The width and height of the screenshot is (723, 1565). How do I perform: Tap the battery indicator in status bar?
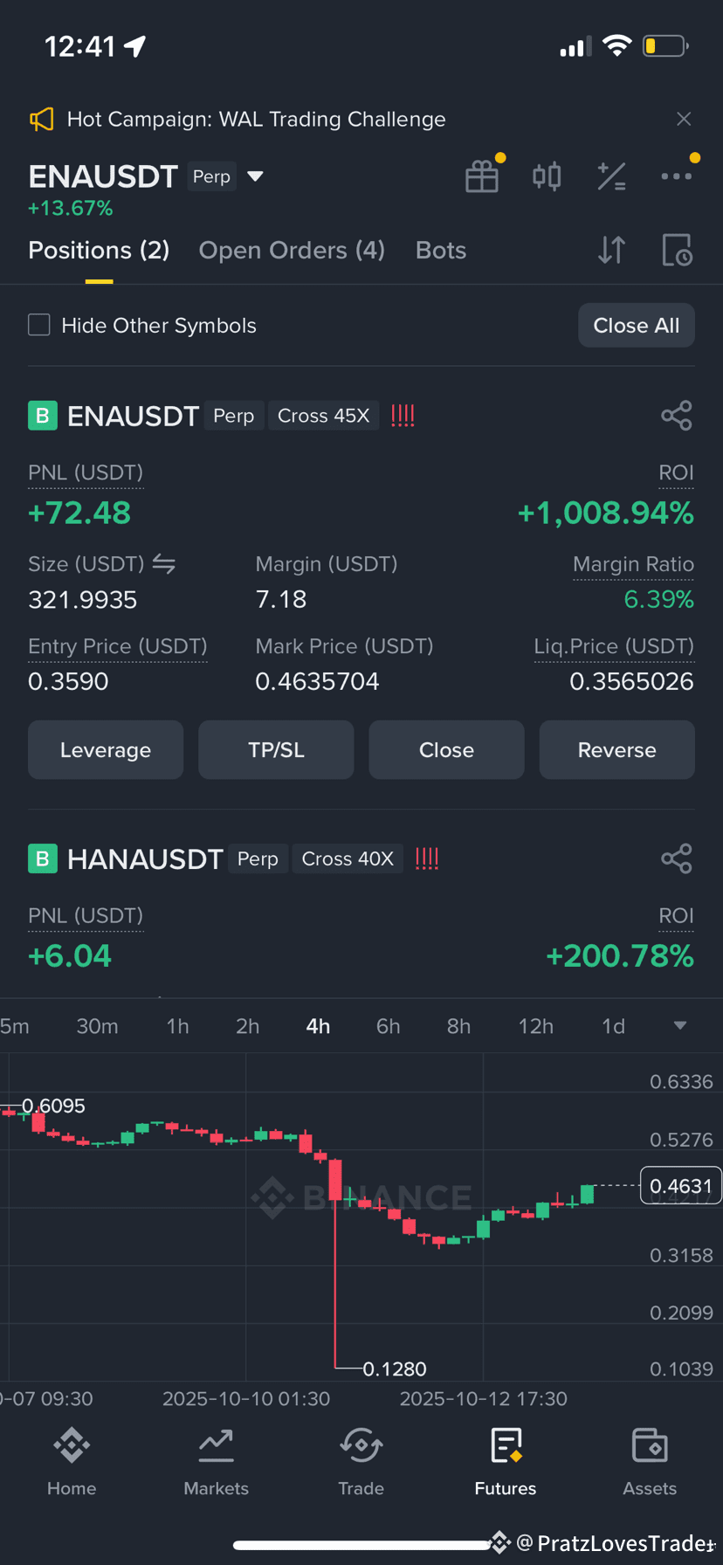pos(666,45)
